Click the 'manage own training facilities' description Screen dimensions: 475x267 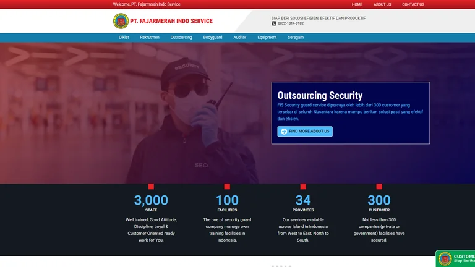(227, 230)
